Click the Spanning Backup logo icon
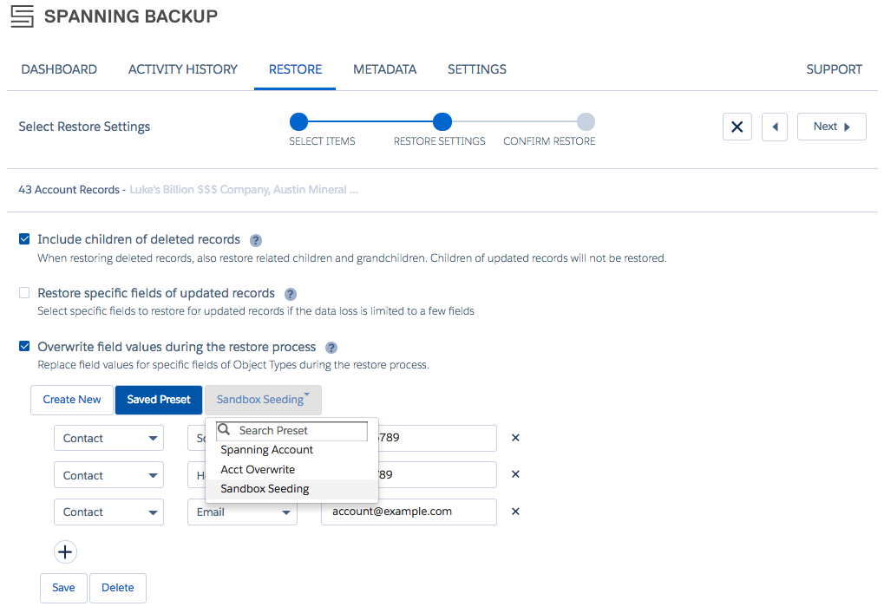884x613 pixels. click(22, 16)
